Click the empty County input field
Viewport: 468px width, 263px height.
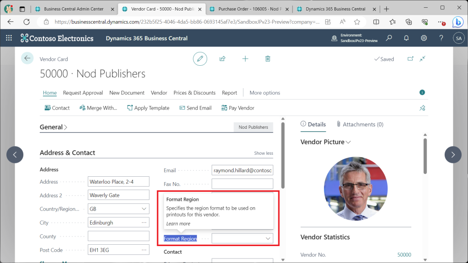(x=118, y=236)
